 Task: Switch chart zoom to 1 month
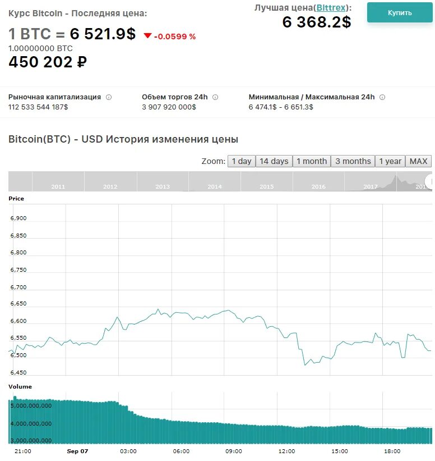coord(311,161)
